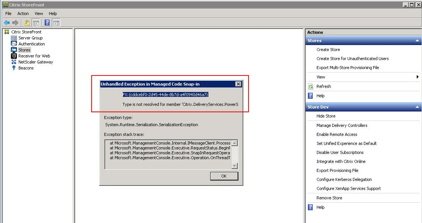This screenshot has height=223, width=422.
Task: Click stack trace line Operation.OnThread
Action: pyautogui.click(x=170, y=158)
